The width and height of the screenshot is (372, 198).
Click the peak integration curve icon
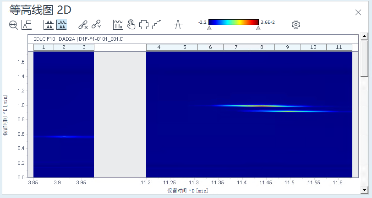tap(178, 25)
